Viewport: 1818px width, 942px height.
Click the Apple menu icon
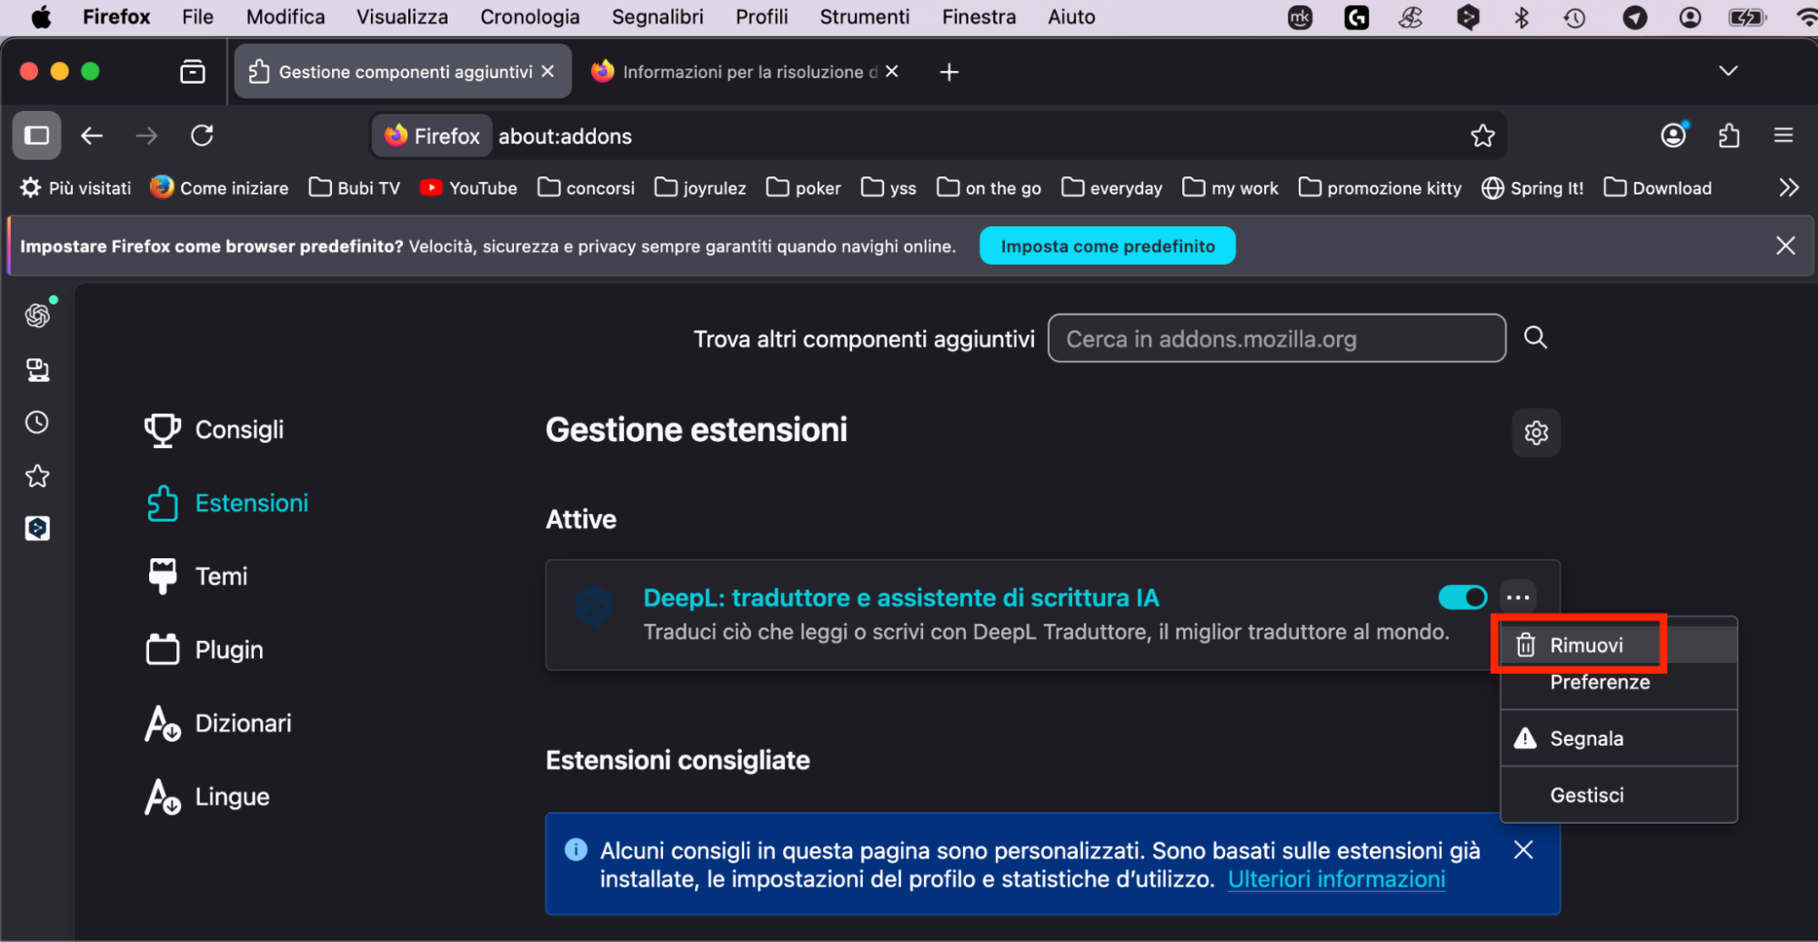(41, 16)
